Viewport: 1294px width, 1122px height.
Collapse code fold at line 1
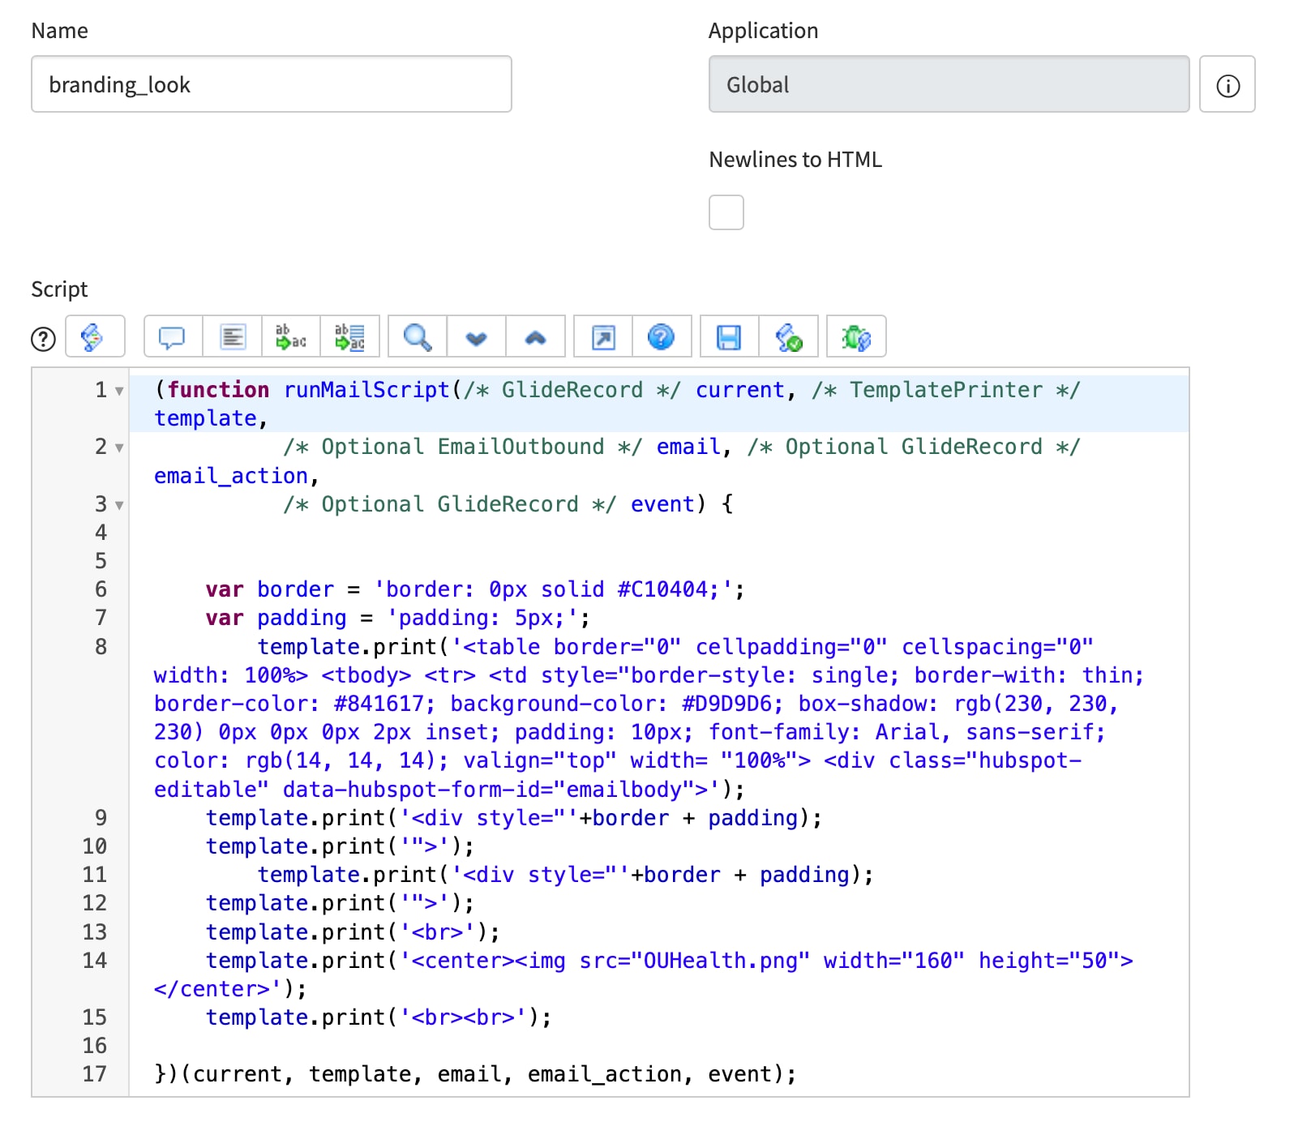pos(119,391)
